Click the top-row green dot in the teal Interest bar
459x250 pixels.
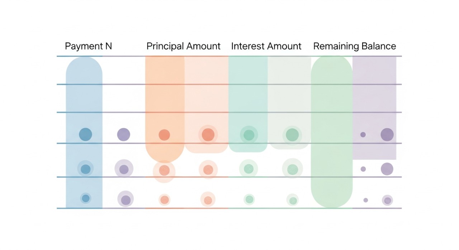(249, 135)
